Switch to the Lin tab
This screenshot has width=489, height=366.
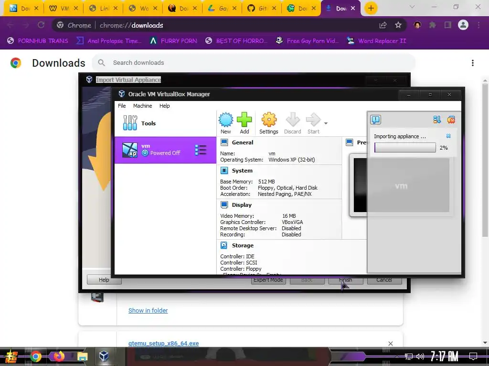click(x=103, y=9)
